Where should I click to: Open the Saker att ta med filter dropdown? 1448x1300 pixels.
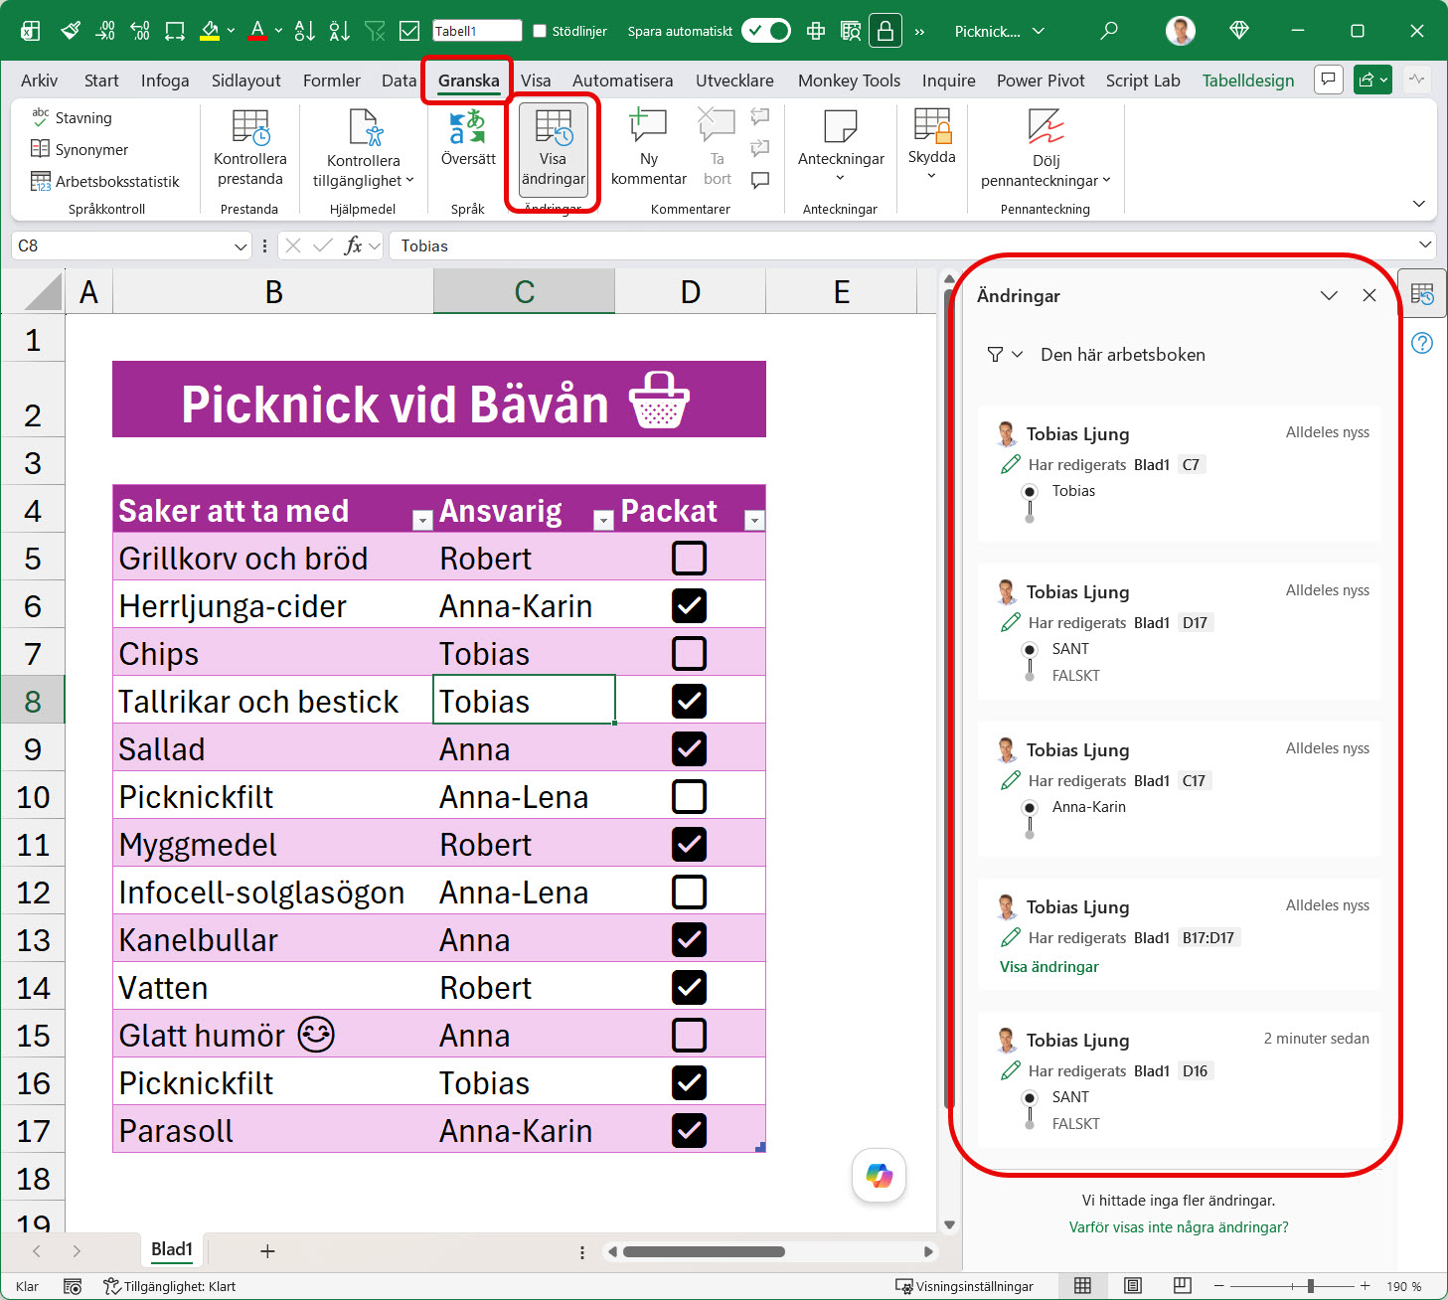422,520
